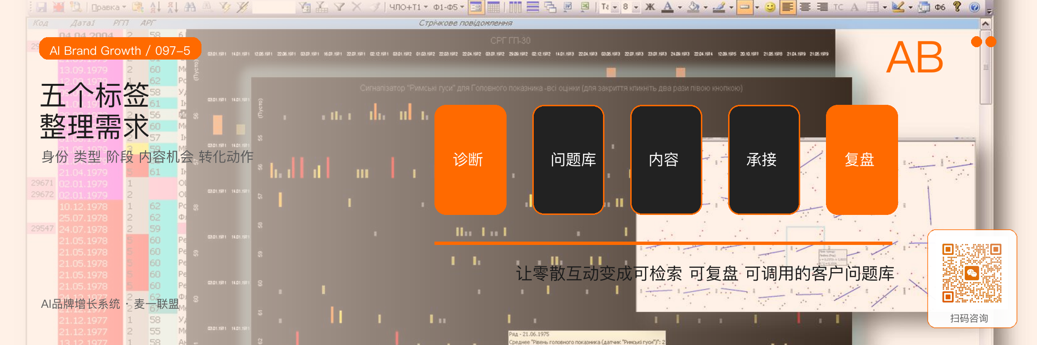Image resolution: width=1037 pixels, height=345 pixels.
Task: Expand the ЧЛО+Т1 dropdown
Action: (x=408, y=7)
